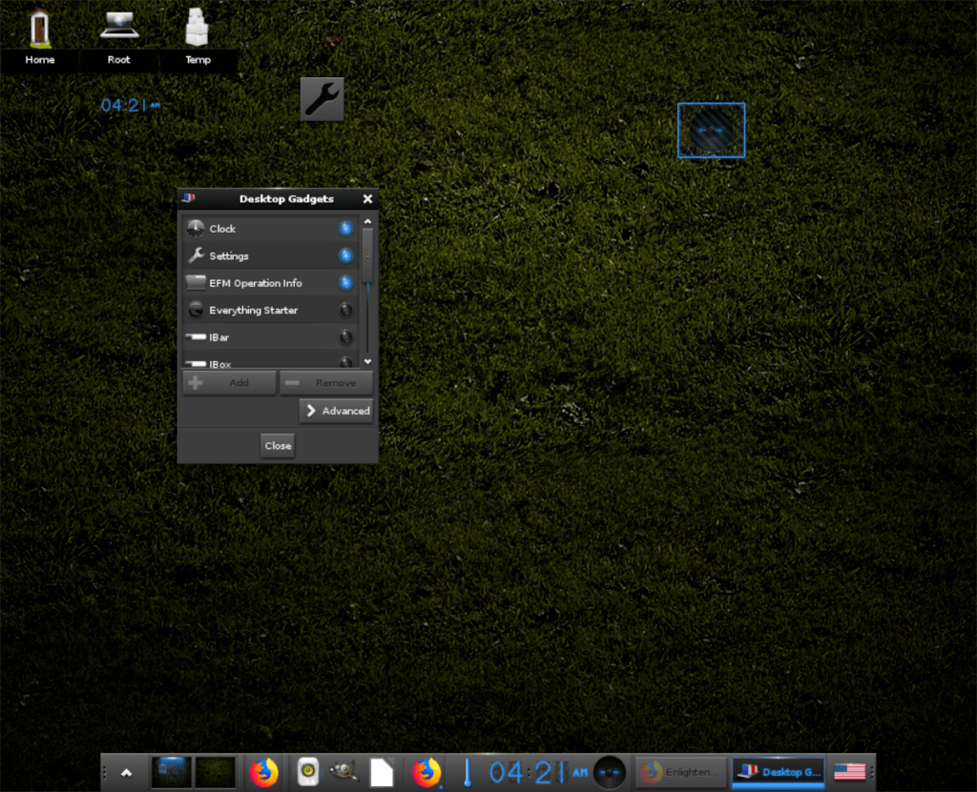Enable the Everything Starter gadget toggle
The image size is (977, 792).
[x=344, y=310]
